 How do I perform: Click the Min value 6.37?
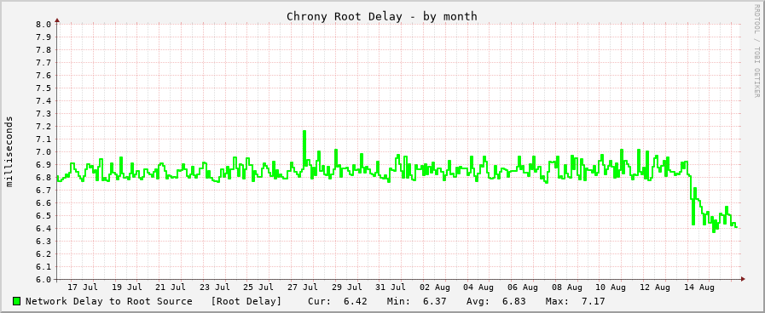(x=434, y=301)
